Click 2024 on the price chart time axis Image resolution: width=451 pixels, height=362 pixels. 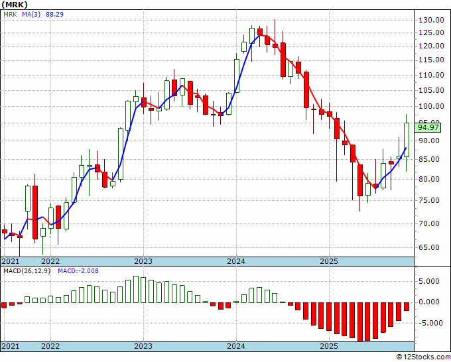236,261
